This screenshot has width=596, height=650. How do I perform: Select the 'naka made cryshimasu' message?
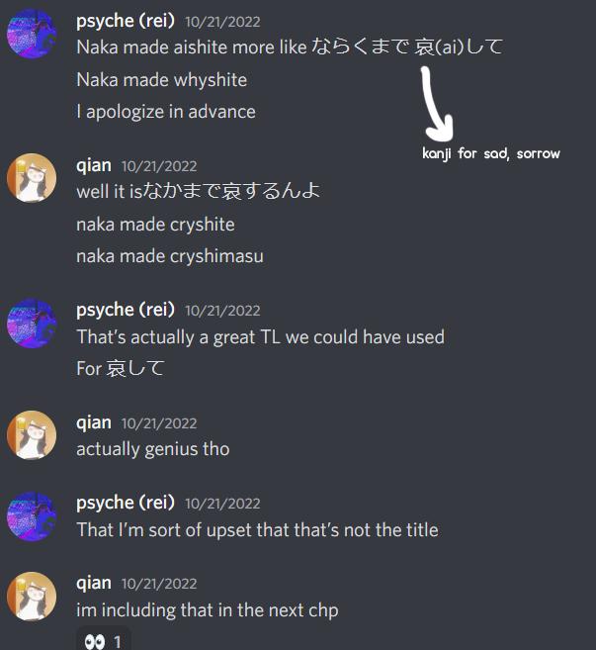[170, 256]
